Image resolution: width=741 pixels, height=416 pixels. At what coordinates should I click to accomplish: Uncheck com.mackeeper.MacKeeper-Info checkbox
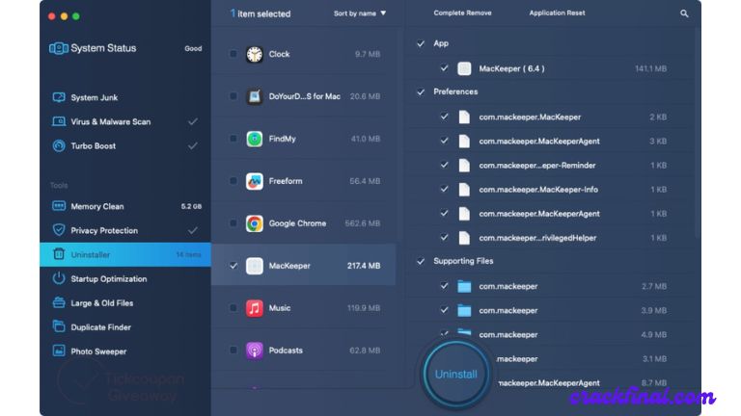[x=444, y=189]
